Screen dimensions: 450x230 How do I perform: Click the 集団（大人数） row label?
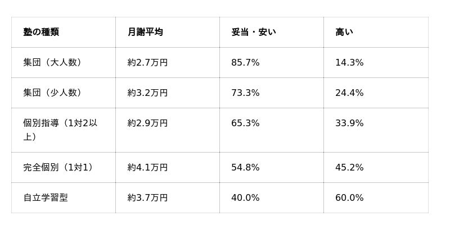tap(52, 62)
